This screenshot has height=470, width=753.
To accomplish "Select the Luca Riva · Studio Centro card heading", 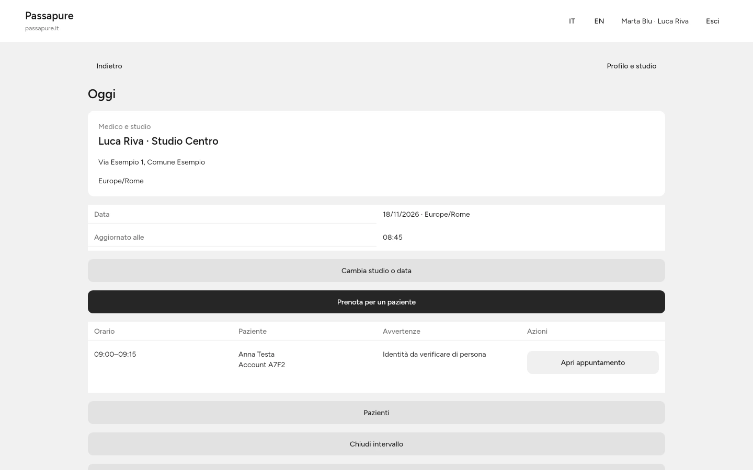I will [158, 141].
